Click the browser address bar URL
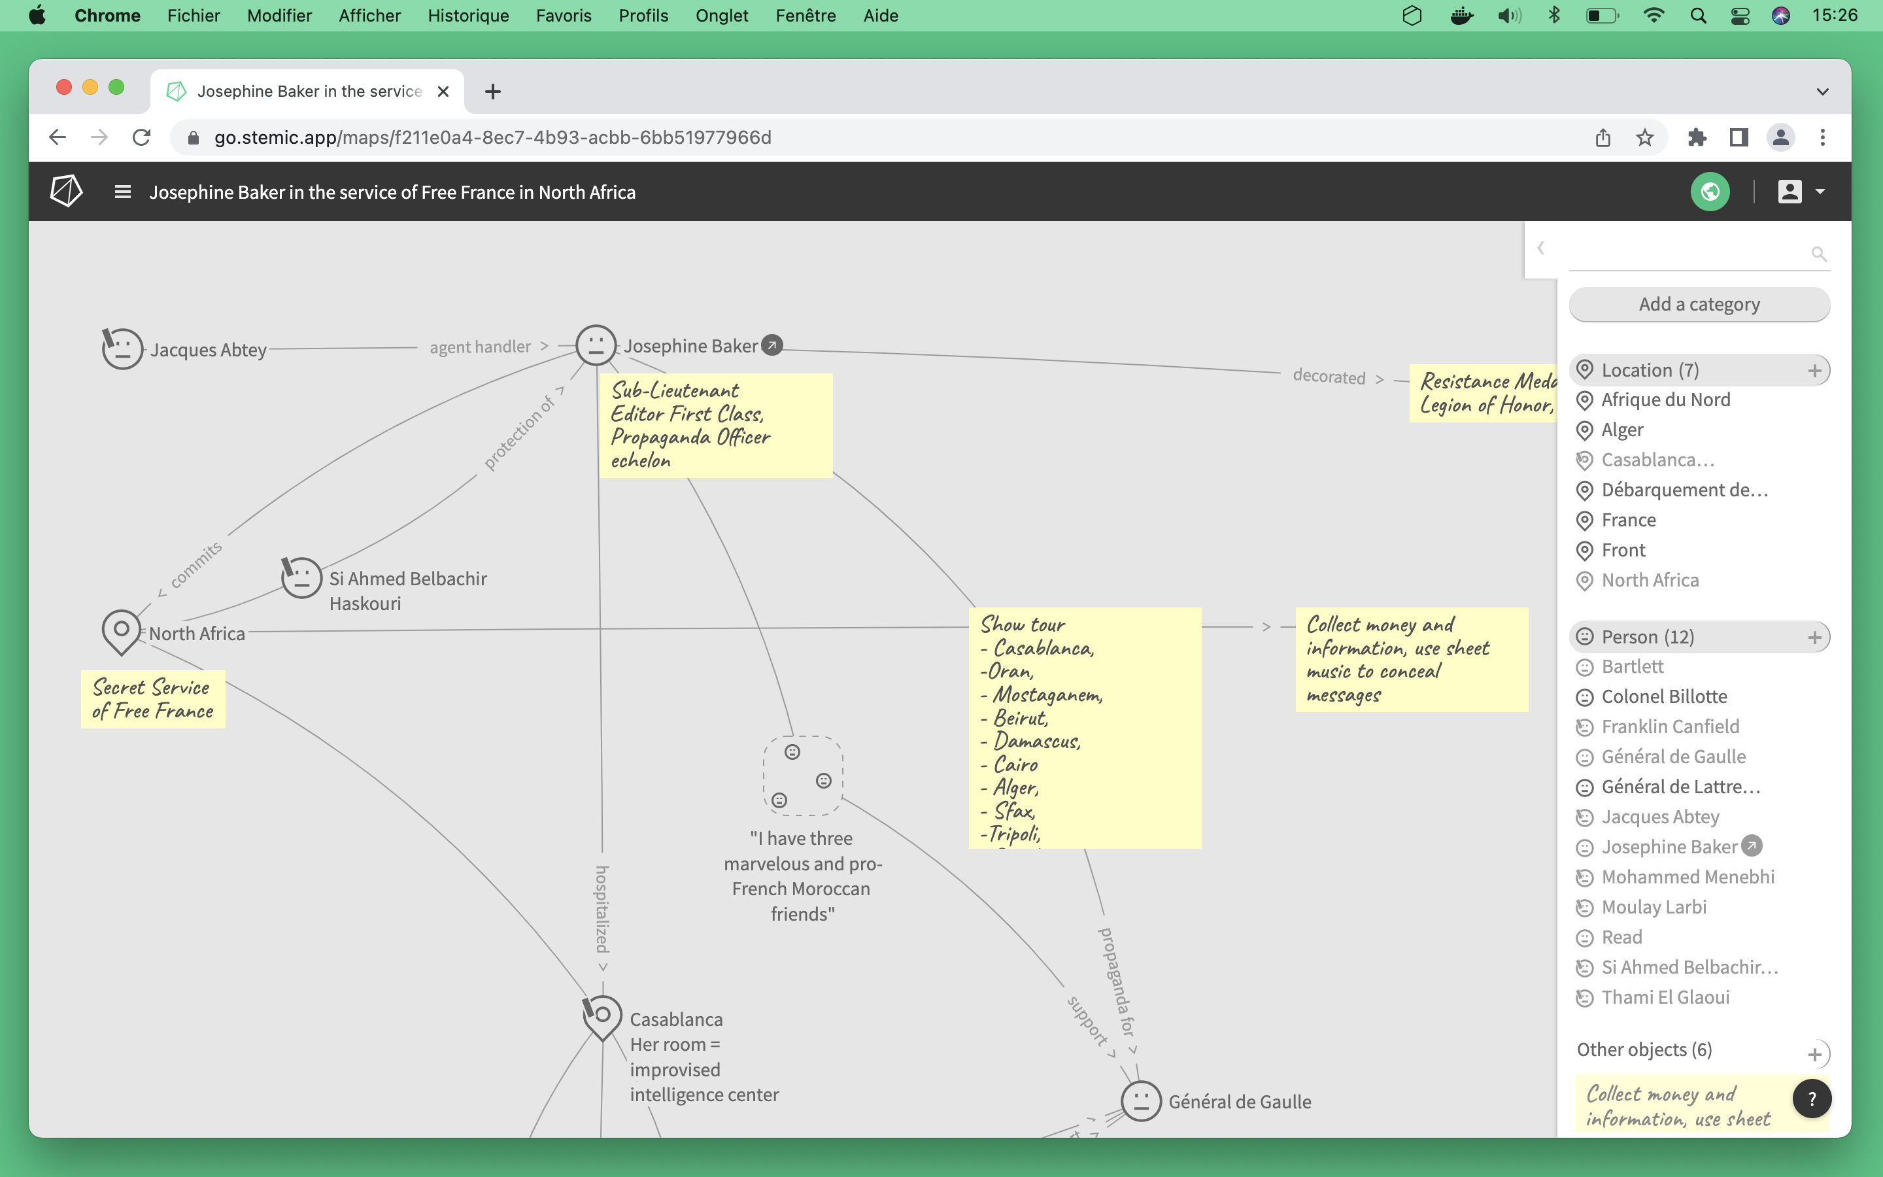 (x=492, y=138)
